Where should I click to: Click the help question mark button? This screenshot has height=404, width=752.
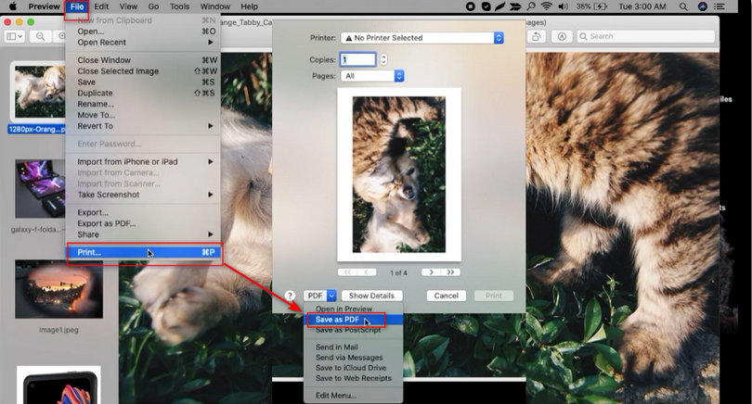290,296
